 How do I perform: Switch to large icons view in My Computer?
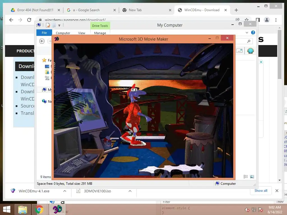point(252,177)
